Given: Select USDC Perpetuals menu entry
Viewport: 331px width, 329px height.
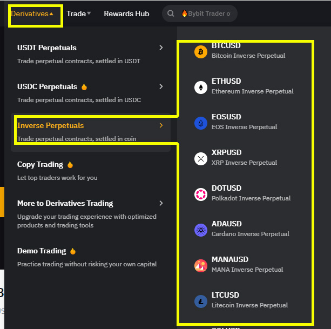Looking at the screenshot, I should (x=91, y=93).
